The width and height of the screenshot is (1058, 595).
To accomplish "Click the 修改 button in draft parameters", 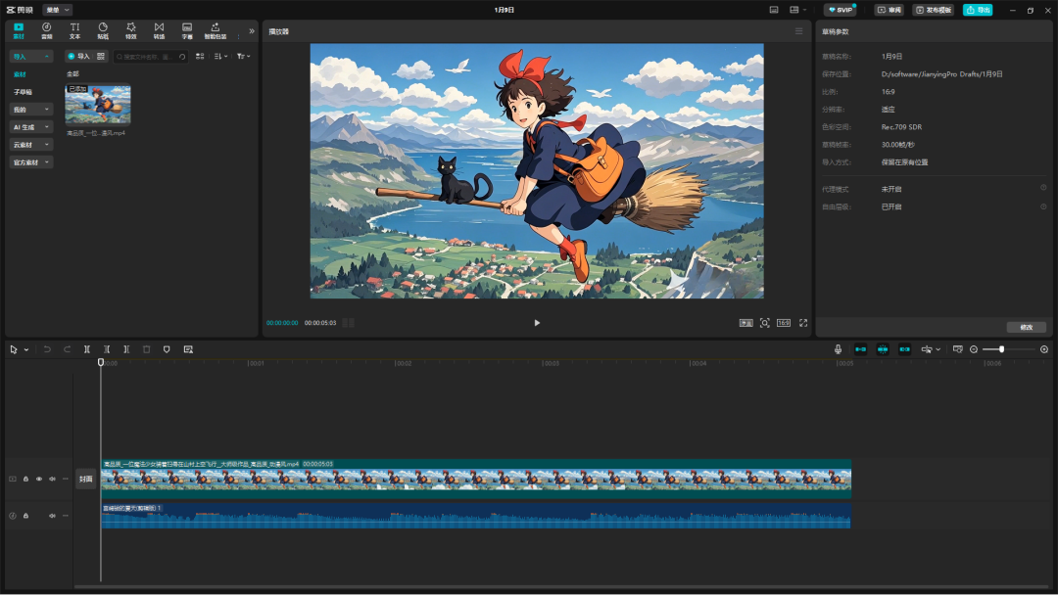I will [1026, 327].
